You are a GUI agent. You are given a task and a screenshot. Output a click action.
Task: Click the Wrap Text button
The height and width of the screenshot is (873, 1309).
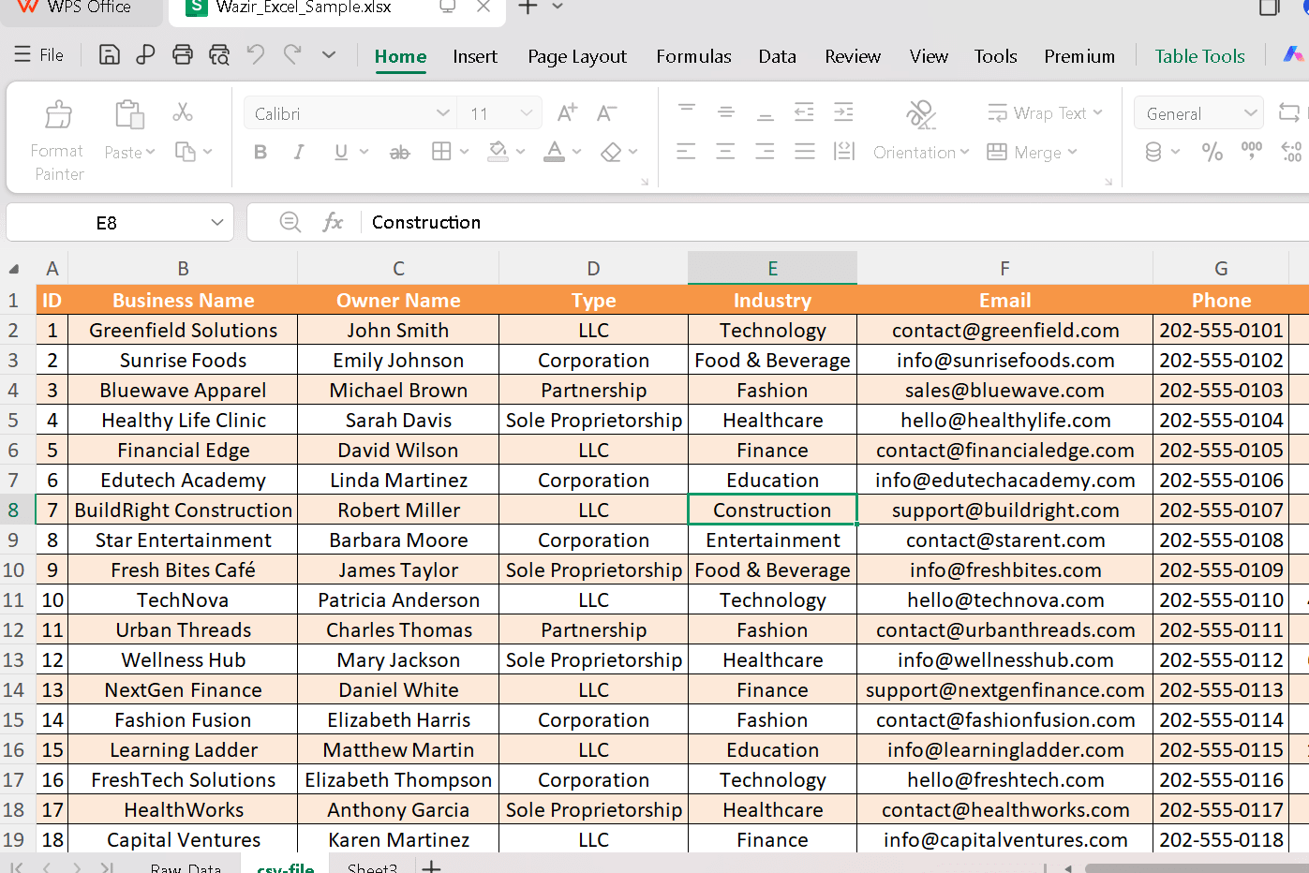1046,112
